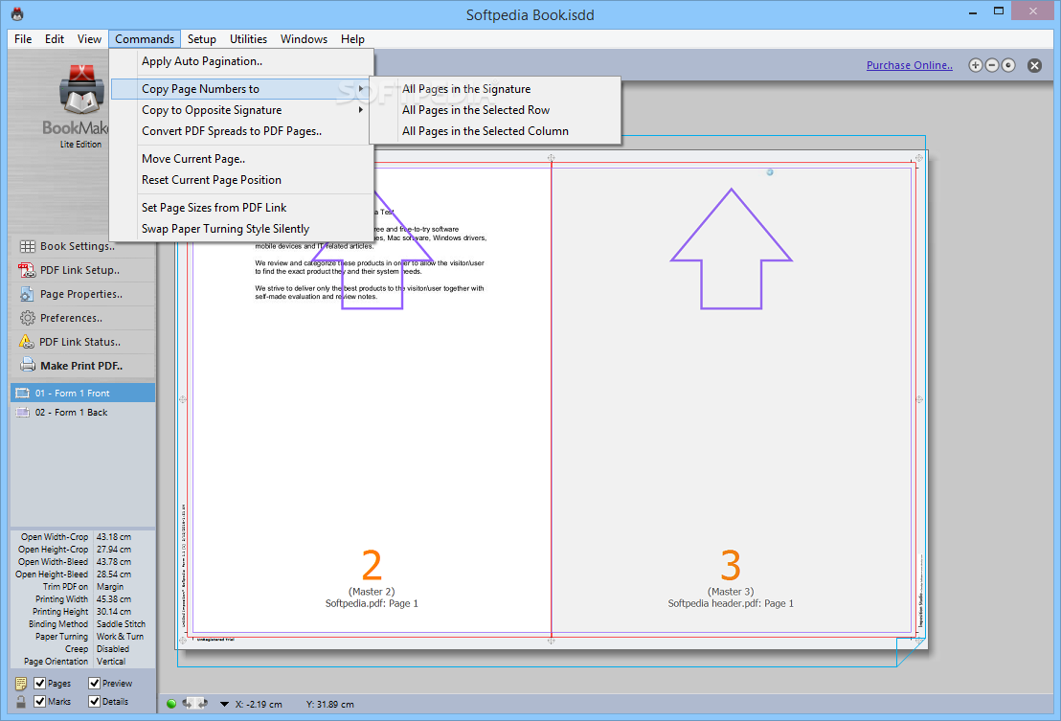Click the PDF Link Status warning icon

27,342
